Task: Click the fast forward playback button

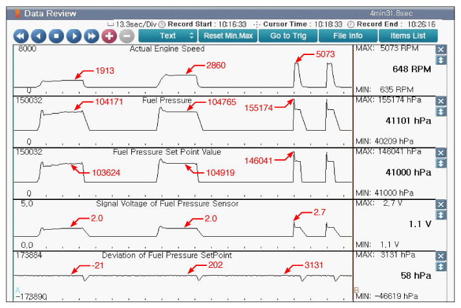Action: point(91,36)
